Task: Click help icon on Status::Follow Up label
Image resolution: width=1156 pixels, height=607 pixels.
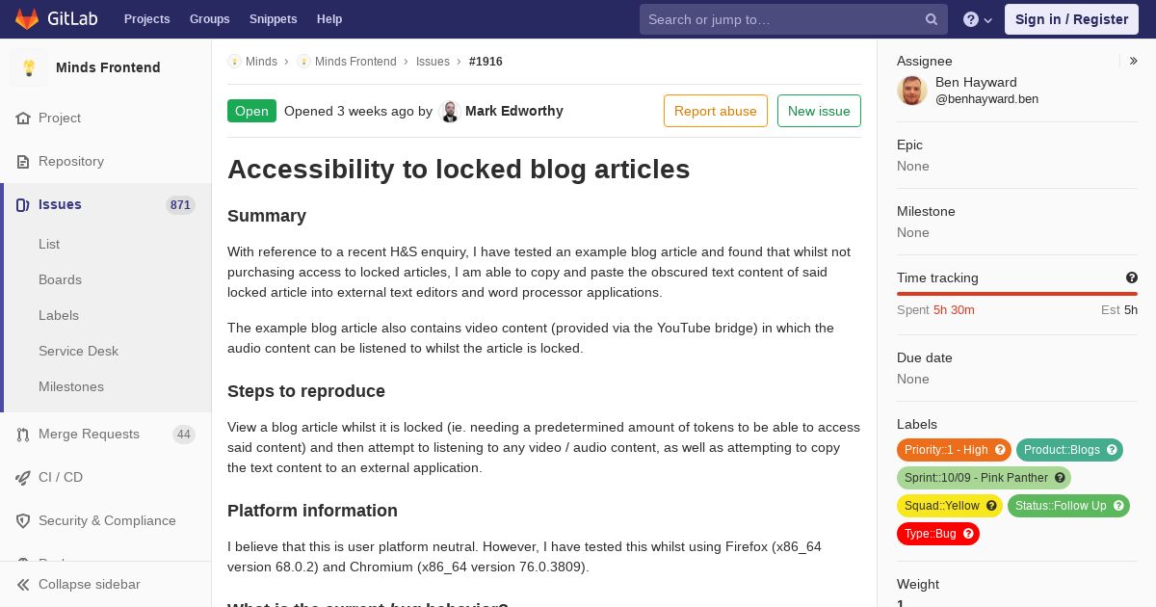Action: click(1118, 506)
